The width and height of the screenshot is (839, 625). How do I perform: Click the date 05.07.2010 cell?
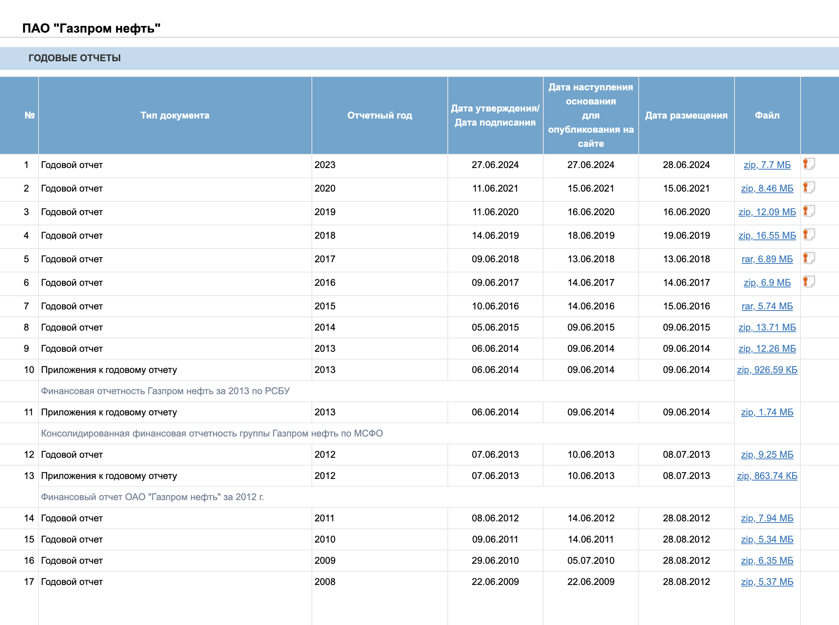click(x=591, y=561)
